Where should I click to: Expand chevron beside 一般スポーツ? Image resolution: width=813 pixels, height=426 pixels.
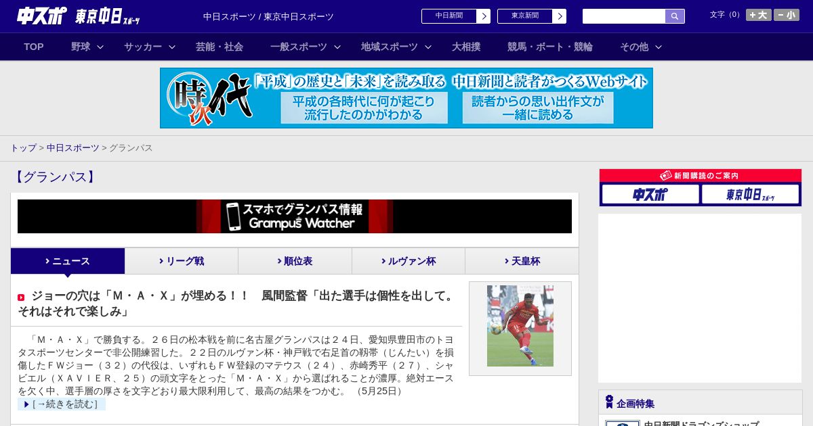click(337, 47)
